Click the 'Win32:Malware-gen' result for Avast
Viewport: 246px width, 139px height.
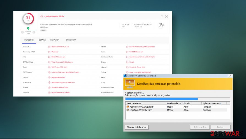click(x=136, y=52)
